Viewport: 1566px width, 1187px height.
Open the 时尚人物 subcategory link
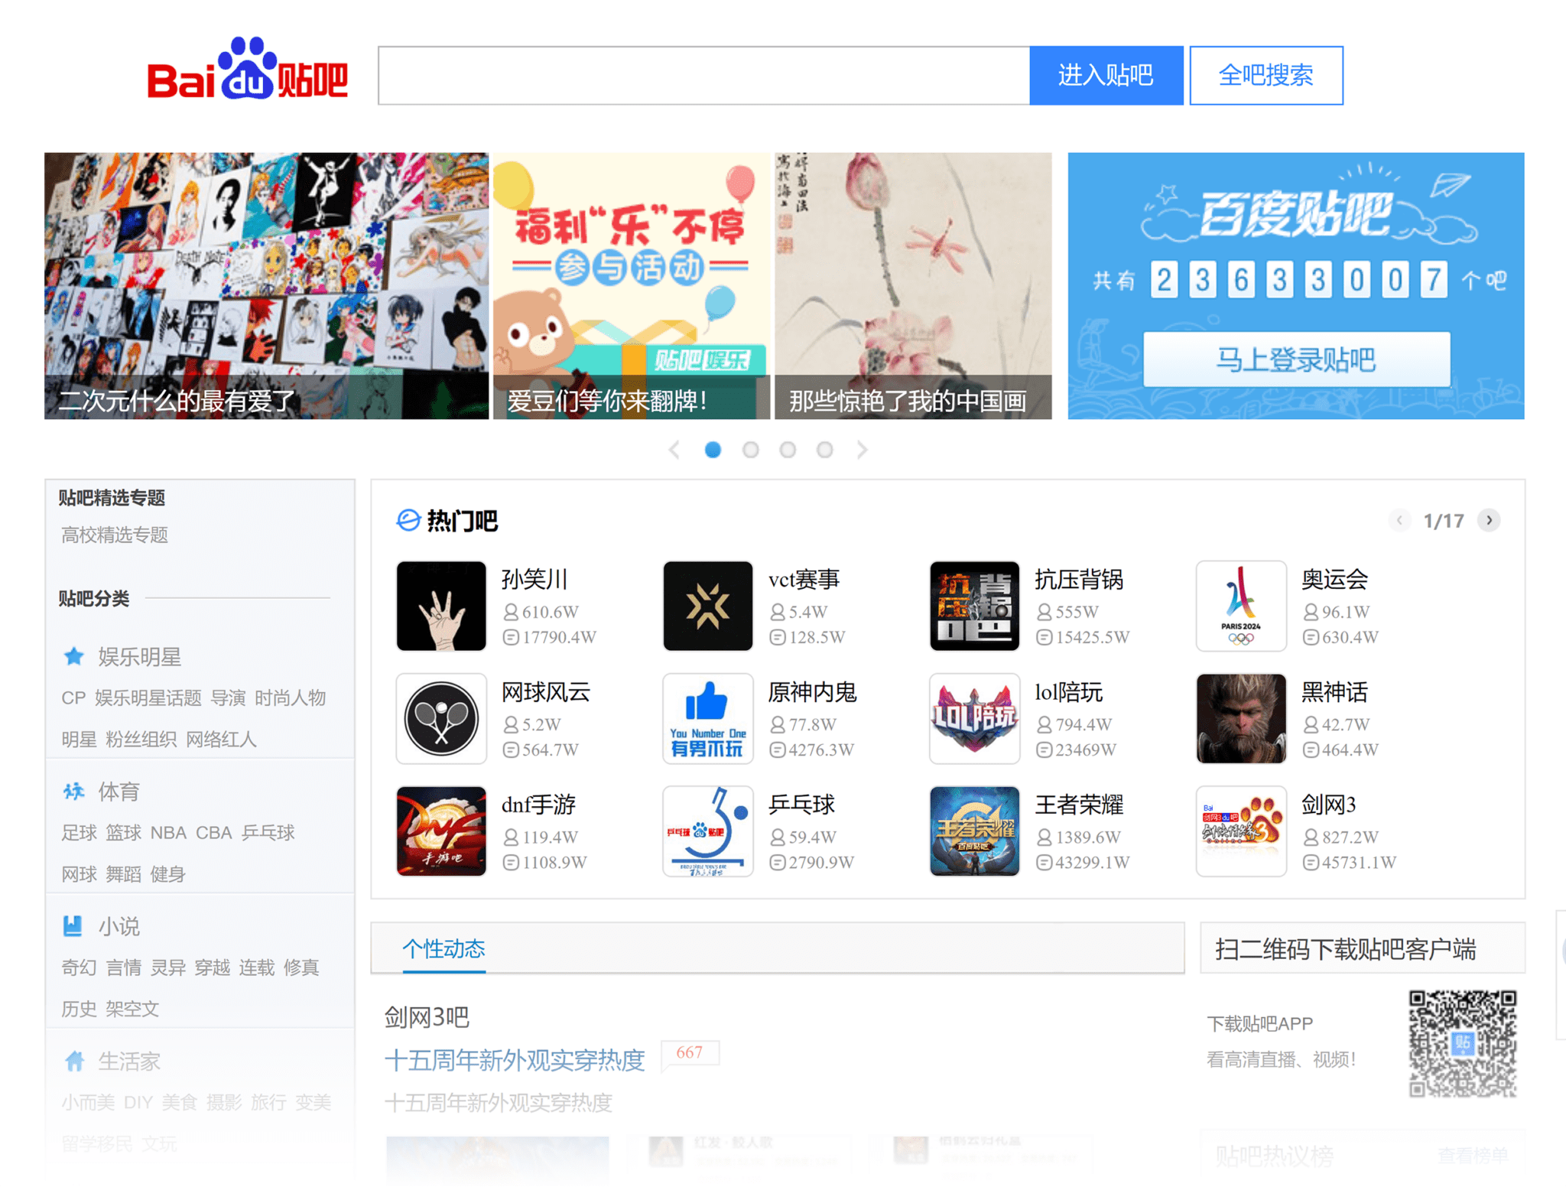pos(291,698)
